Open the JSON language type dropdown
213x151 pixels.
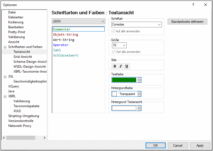[78, 21]
